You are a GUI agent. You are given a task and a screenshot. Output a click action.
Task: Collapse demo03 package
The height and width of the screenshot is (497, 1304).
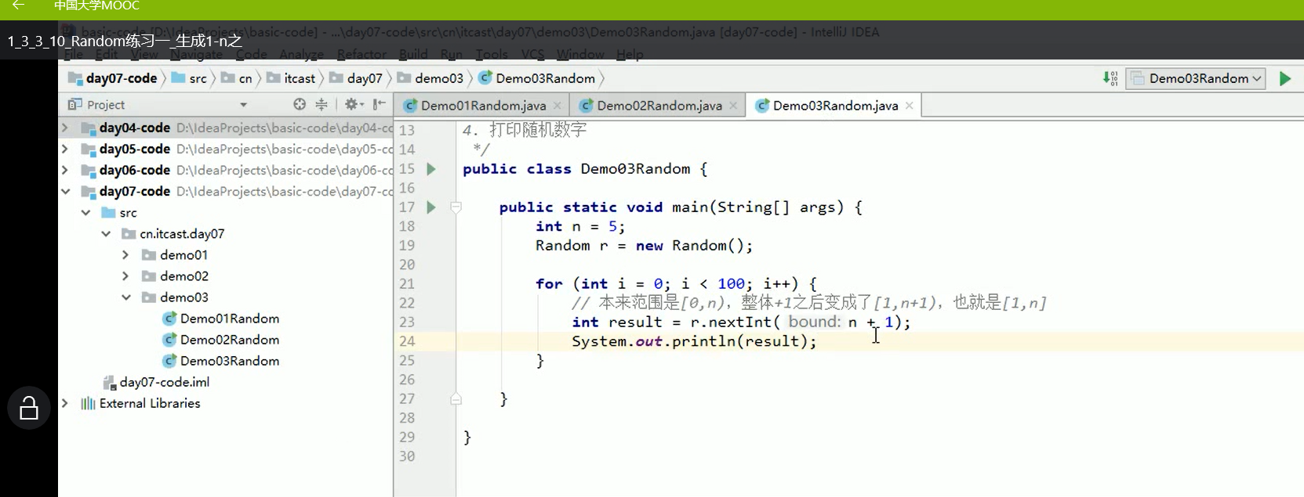[x=125, y=297]
